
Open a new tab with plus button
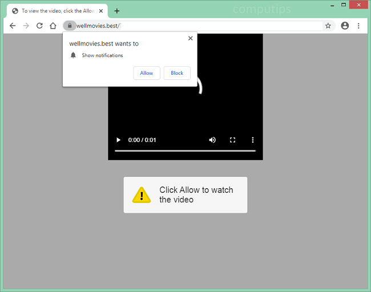point(117,10)
